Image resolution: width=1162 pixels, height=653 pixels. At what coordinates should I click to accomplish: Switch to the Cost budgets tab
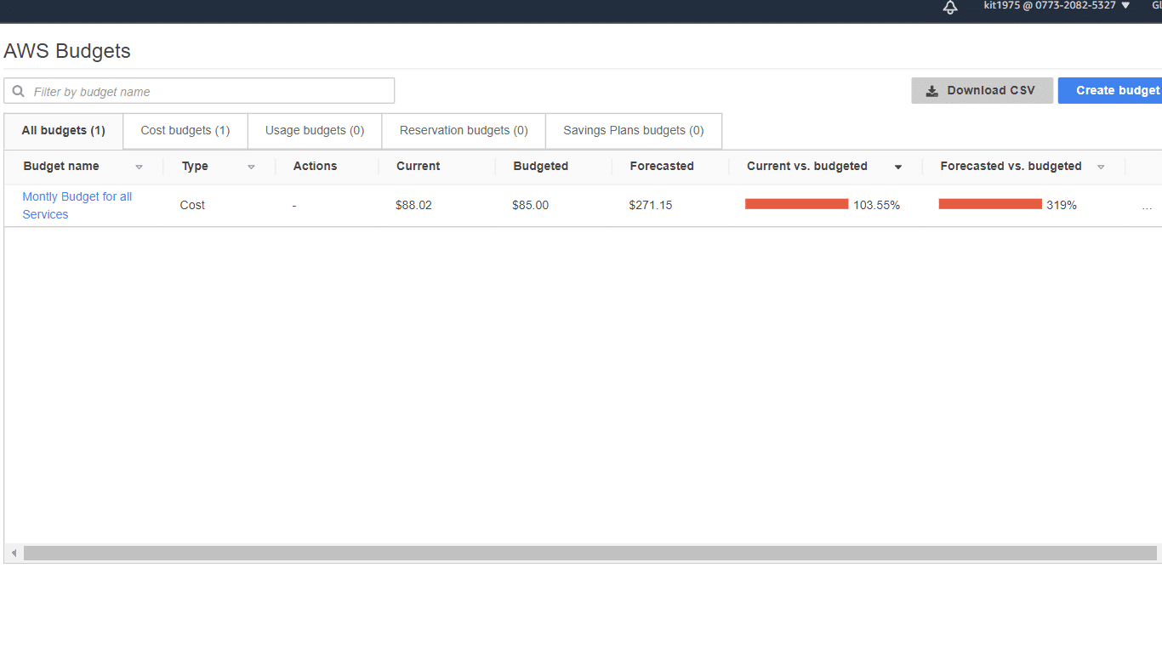[x=185, y=130]
